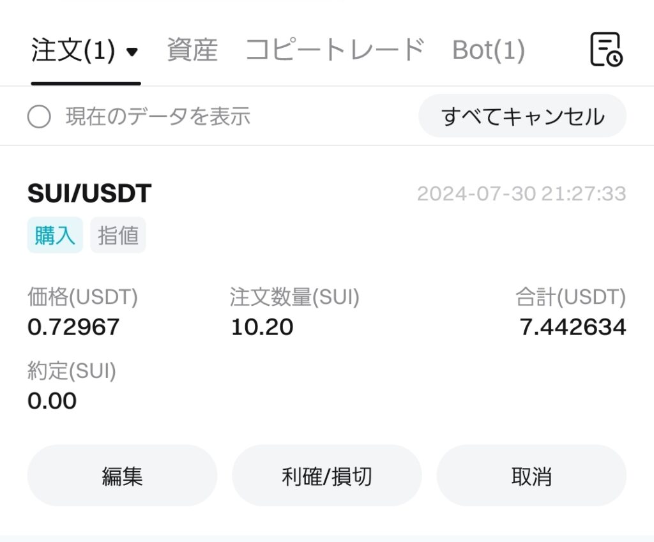This screenshot has height=542, width=654.
Task: Open the コピートレード tab
Action: point(335,50)
